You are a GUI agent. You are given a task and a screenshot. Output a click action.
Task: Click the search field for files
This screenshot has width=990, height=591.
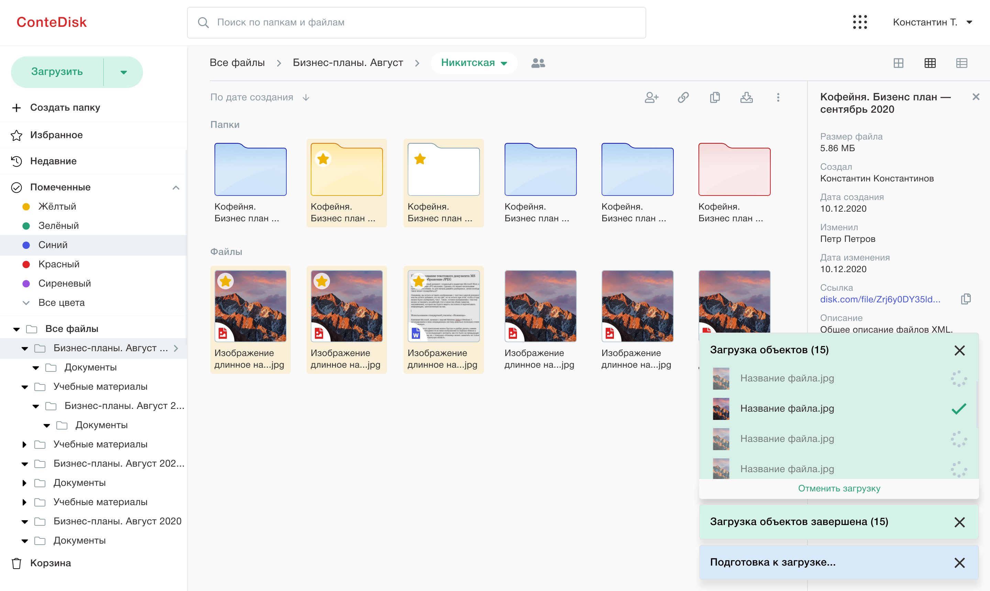point(416,23)
